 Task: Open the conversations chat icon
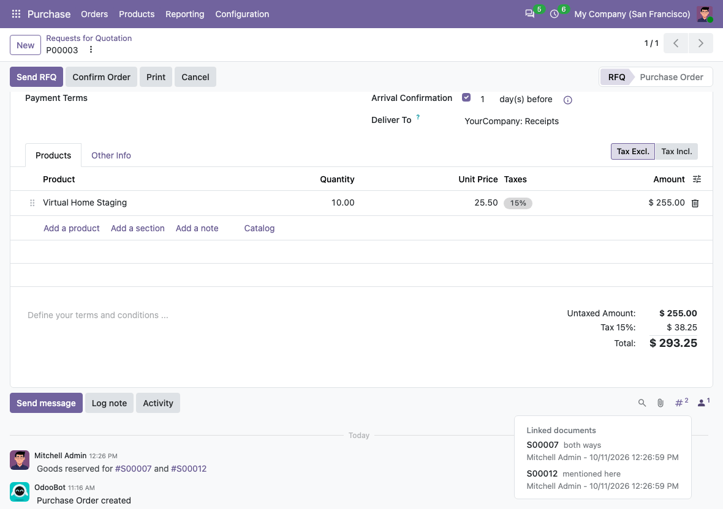click(x=530, y=14)
